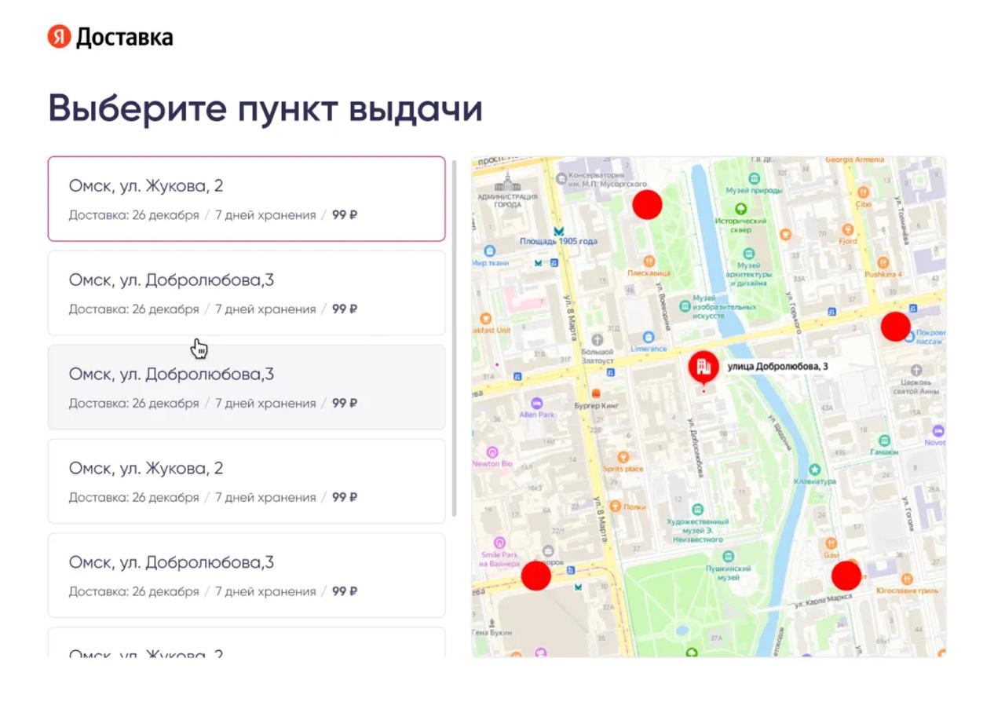This screenshot has height=713, width=1005.
Task: Select the red pickup dot near Покровский пассаж
Action: click(x=895, y=326)
